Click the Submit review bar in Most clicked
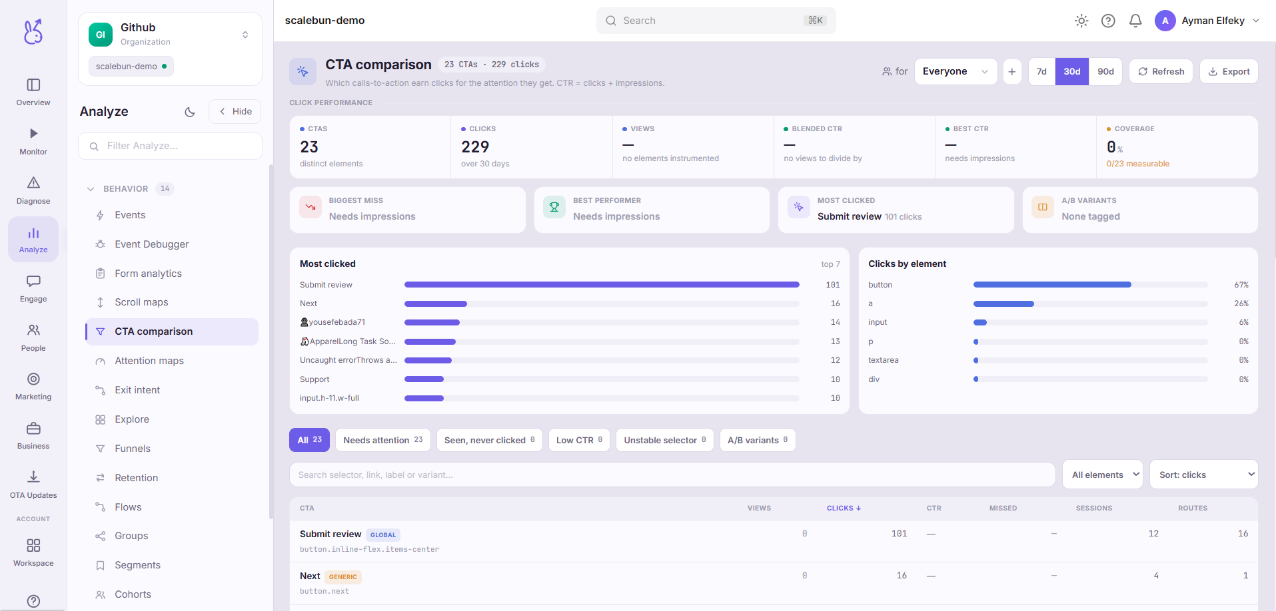This screenshot has height=611, width=1276. pyautogui.click(x=602, y=285)
